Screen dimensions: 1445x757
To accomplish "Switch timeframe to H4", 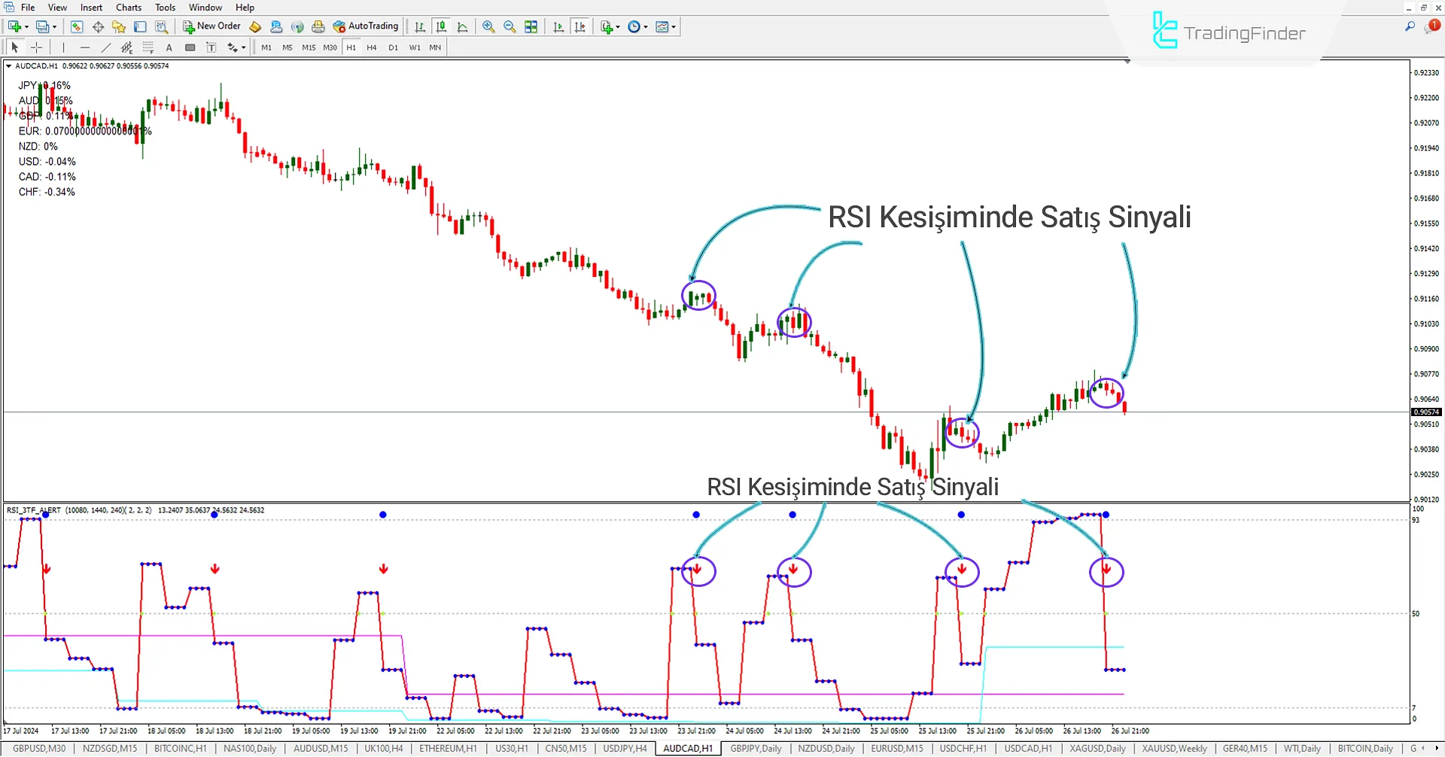I will (372, 47).
